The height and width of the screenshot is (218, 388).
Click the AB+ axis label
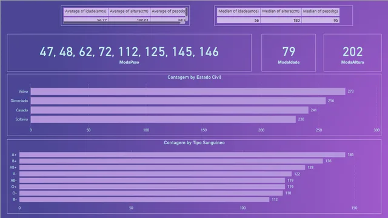click(x=13, y=168)
